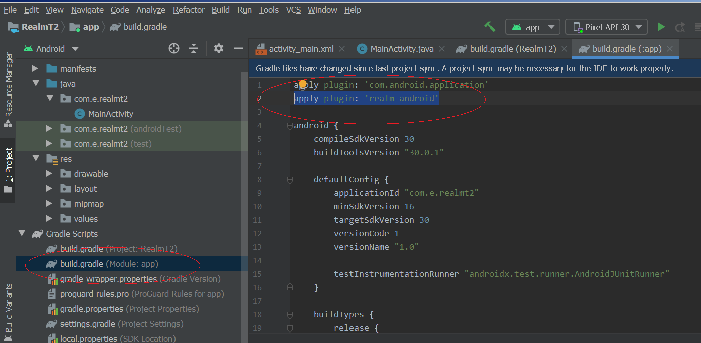The image size is (701, 343).
Task: Open the File menu
Action: [x=10, y=10]
